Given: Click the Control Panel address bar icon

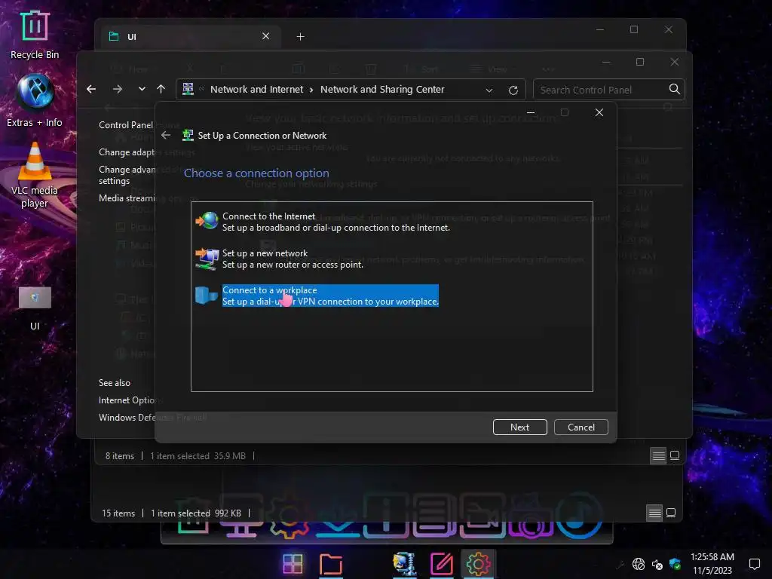Looking at the screenshot, I should [x=188, y=89].
